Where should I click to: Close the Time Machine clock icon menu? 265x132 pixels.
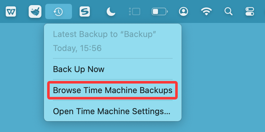tap(58, 12)
